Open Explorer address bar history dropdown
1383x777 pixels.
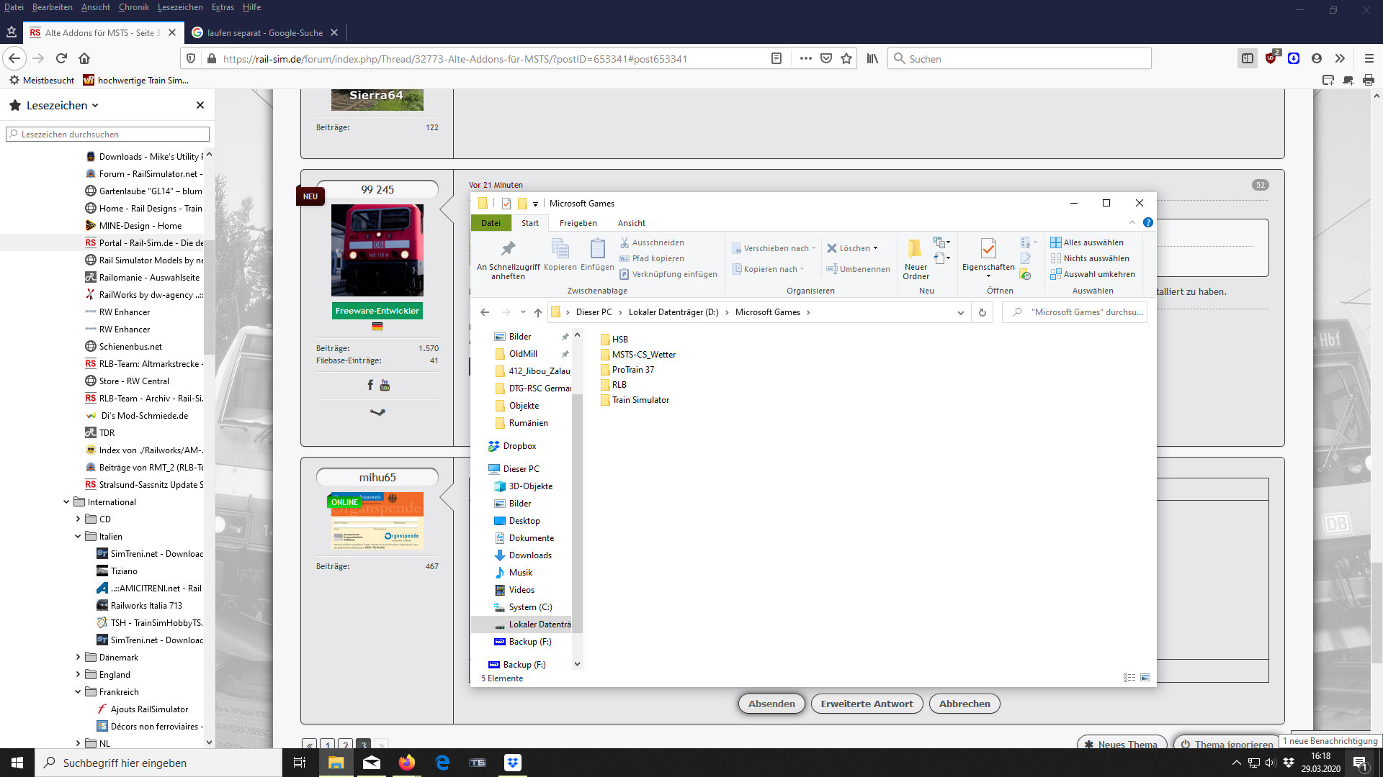(x=960, y=312)
